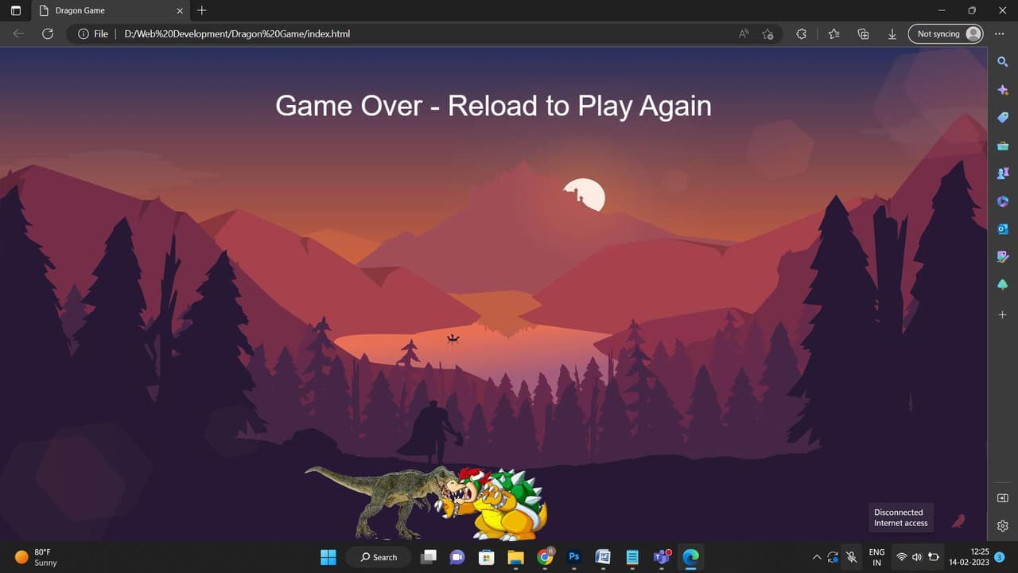Open the sidebar Outlook icon
The width and height of the screenshot is (1018, 573).
(x=1003, y=229)
